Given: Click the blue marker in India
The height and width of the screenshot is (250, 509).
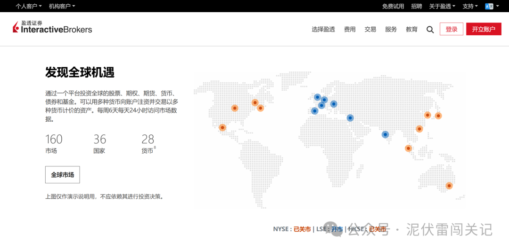Looking at the screenshot, I should click(385, 134).
